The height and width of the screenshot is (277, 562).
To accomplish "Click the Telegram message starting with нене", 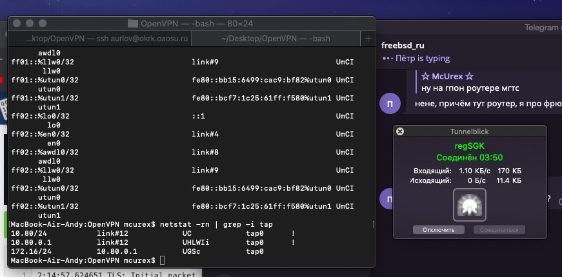I will point(488,104).
